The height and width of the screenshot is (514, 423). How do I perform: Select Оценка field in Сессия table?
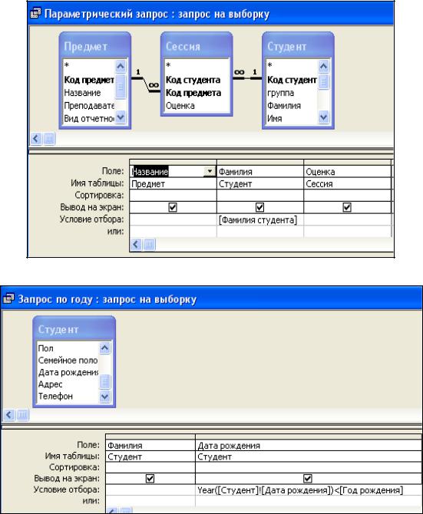180,106
